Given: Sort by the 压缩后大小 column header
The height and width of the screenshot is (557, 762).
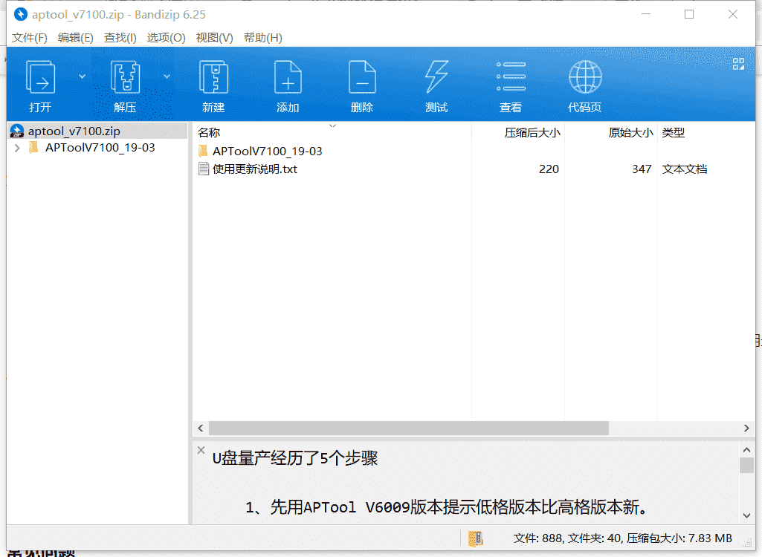Looking at the screenshot, I should click(x=518, y=133).
